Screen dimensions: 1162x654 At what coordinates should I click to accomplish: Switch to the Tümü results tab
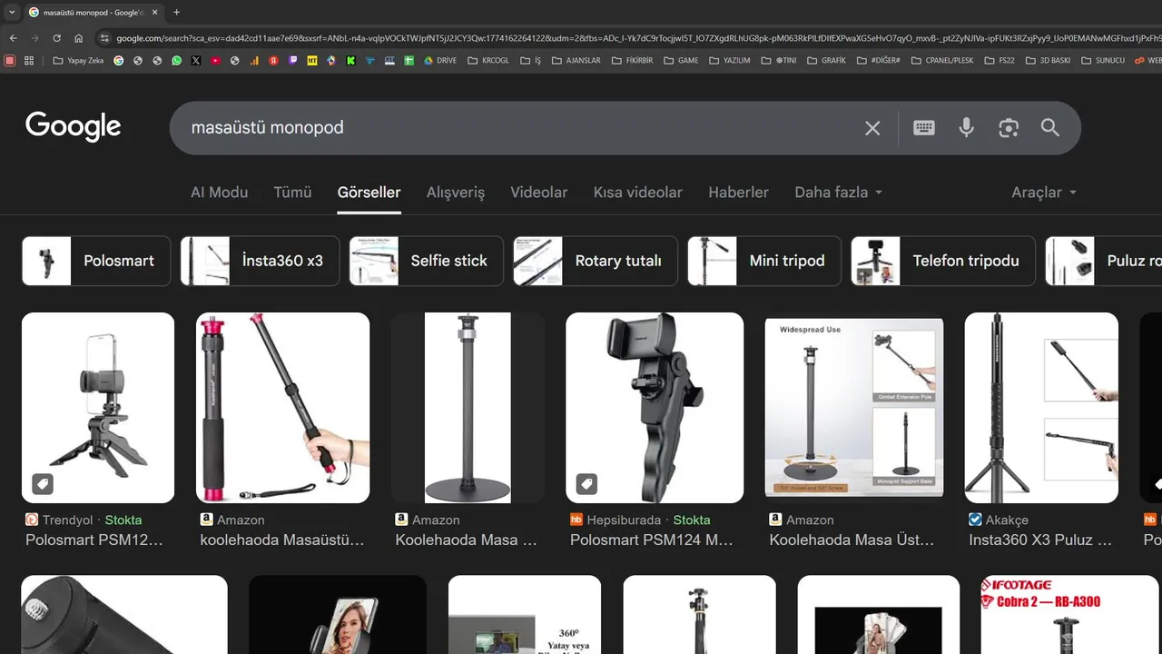point(292,193)
